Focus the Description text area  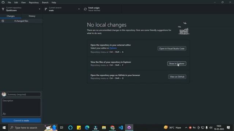(x=21, y=107)
